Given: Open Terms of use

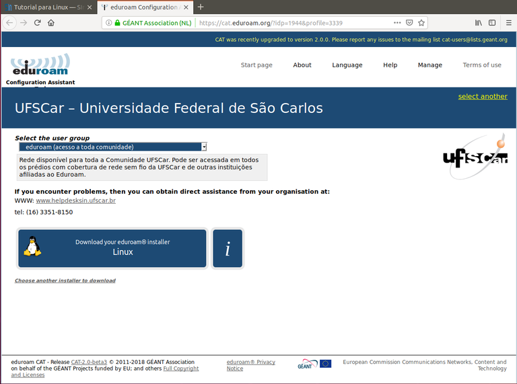Looking at the screenshot, I should (482, 65).
